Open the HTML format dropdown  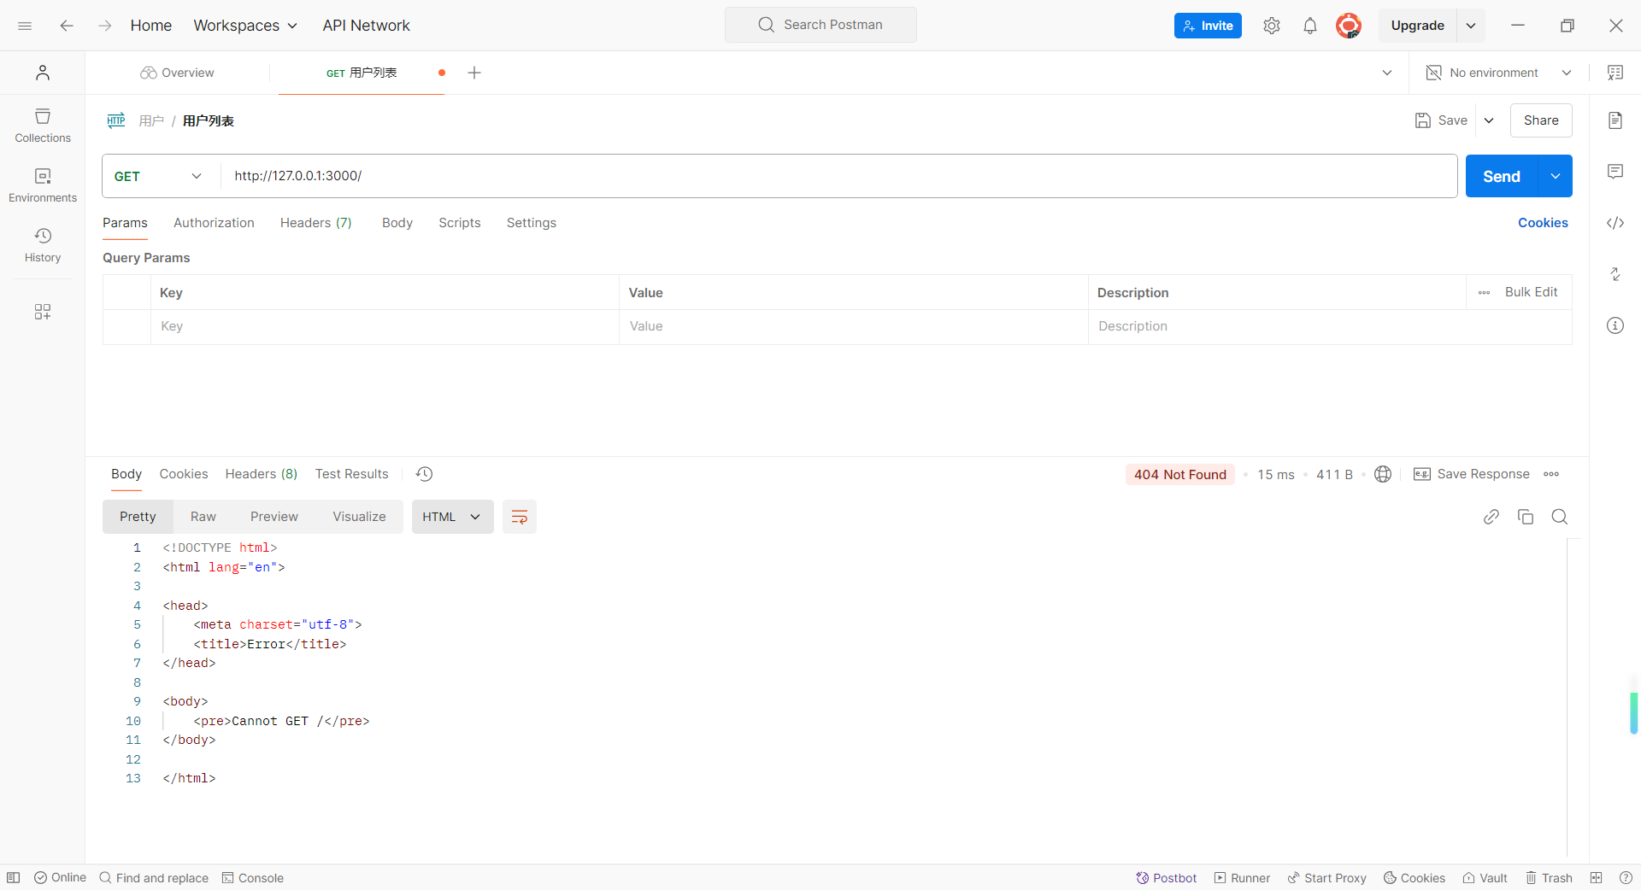(453, 517)
